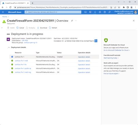Click the Created status of contoso-fw-1

60,57
